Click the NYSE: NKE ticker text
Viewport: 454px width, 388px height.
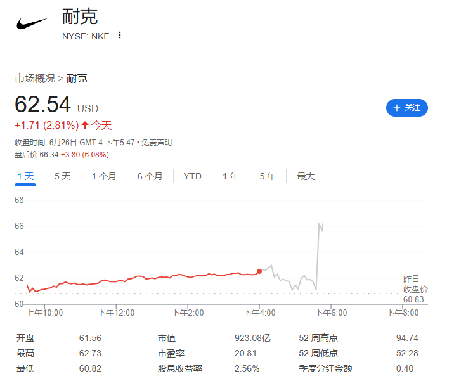coord(86,36)
